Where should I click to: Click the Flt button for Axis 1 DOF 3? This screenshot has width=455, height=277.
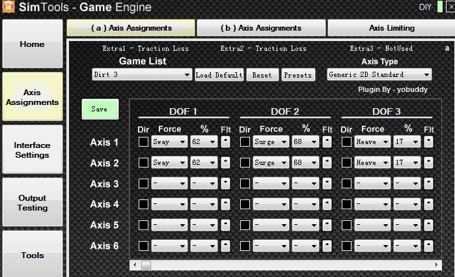click(428, 141)
